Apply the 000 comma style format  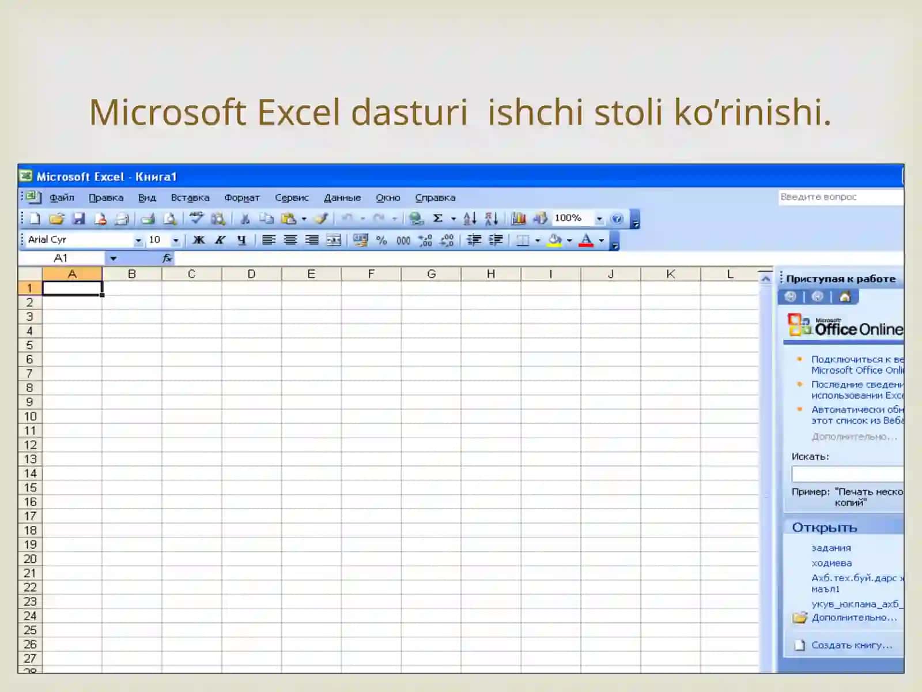[x=403, y=240]
